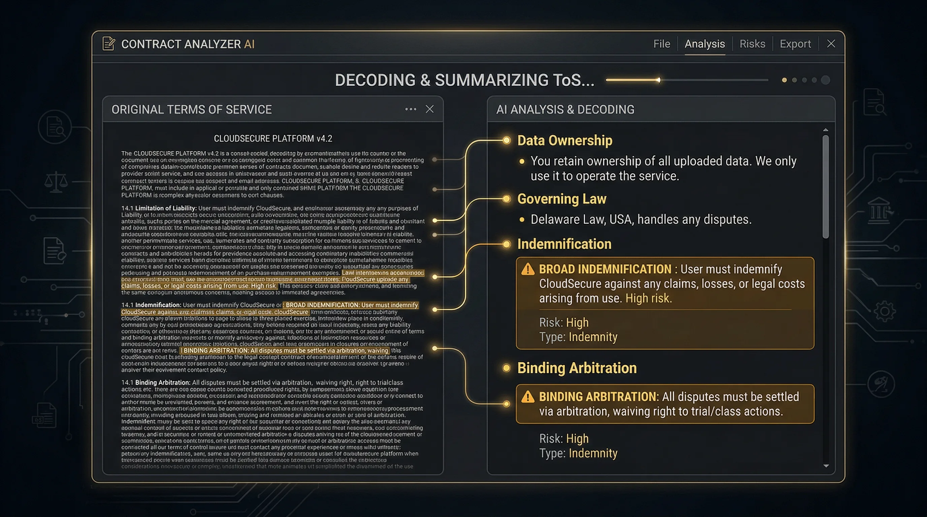This screenshot has width=927, height=517.
Task: Click the CLOUDSECURE PLATFORM v4.2 document title
Action: pos(273,138)
